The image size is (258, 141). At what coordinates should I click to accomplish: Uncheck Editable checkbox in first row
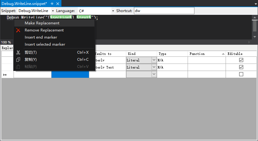[241, 60]
